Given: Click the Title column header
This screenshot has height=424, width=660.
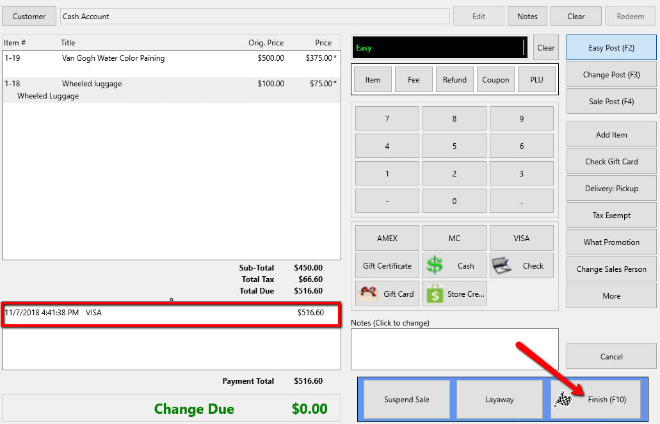Looking at the screenshot, I should pyautogui.click(x=68, y=42).
